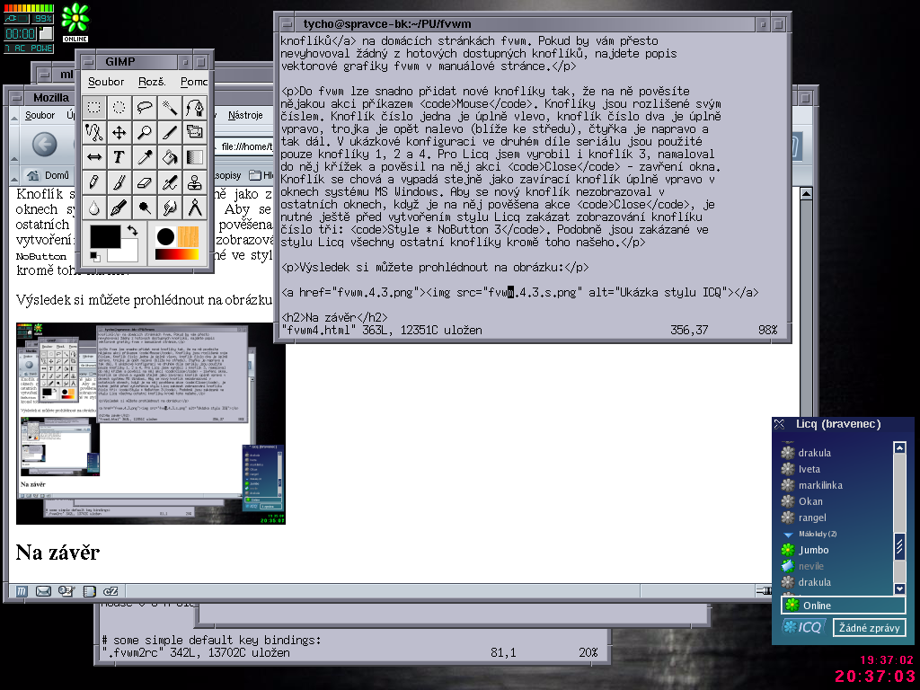Choose the Lasso free select tool in GIMP
Screen dimensions: 920x690
[x=145, y=108]
